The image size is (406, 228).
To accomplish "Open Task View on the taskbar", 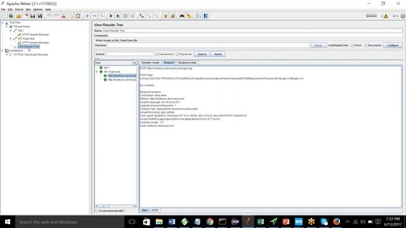I will click(132, 222).
